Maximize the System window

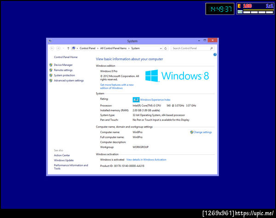tap(205, 41)
